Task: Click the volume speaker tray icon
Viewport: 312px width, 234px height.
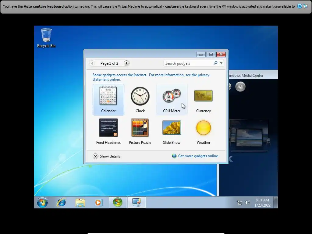Action: (x=247, y=203)
